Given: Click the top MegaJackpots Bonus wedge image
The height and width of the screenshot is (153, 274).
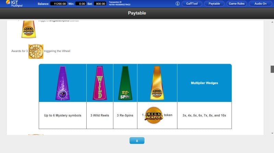Looking at the screenshot, I should 28,29.
